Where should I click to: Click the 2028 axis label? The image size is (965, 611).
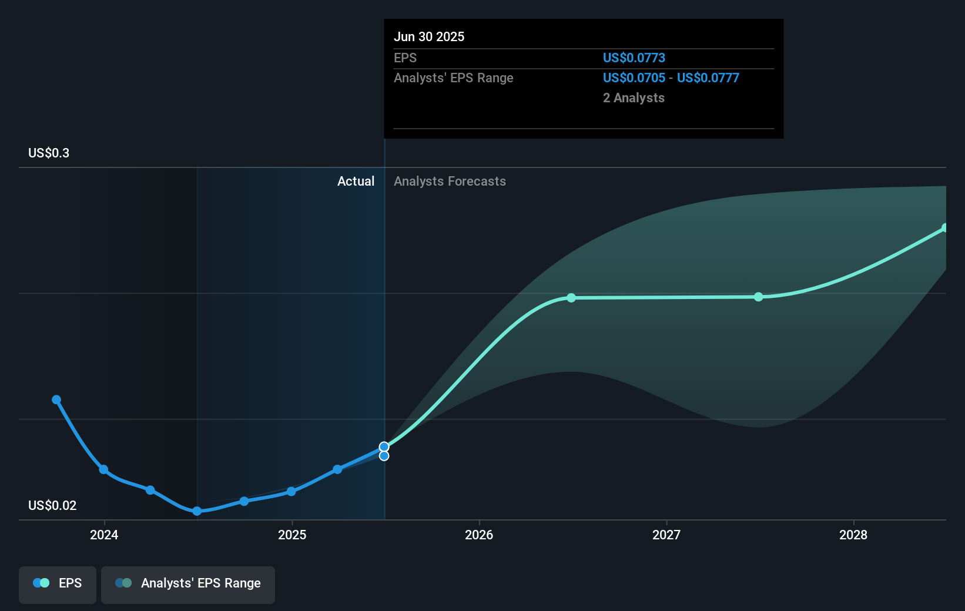855,535
